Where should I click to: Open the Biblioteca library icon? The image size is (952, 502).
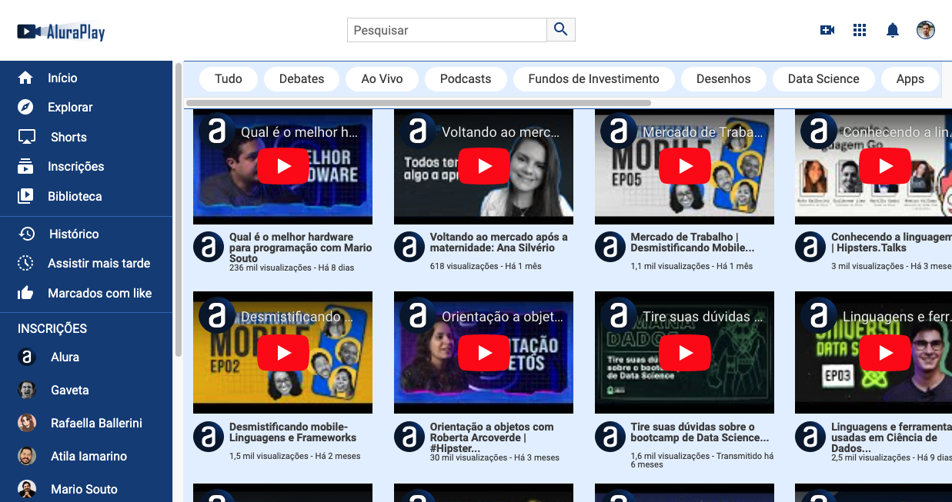tap(26, 196)
